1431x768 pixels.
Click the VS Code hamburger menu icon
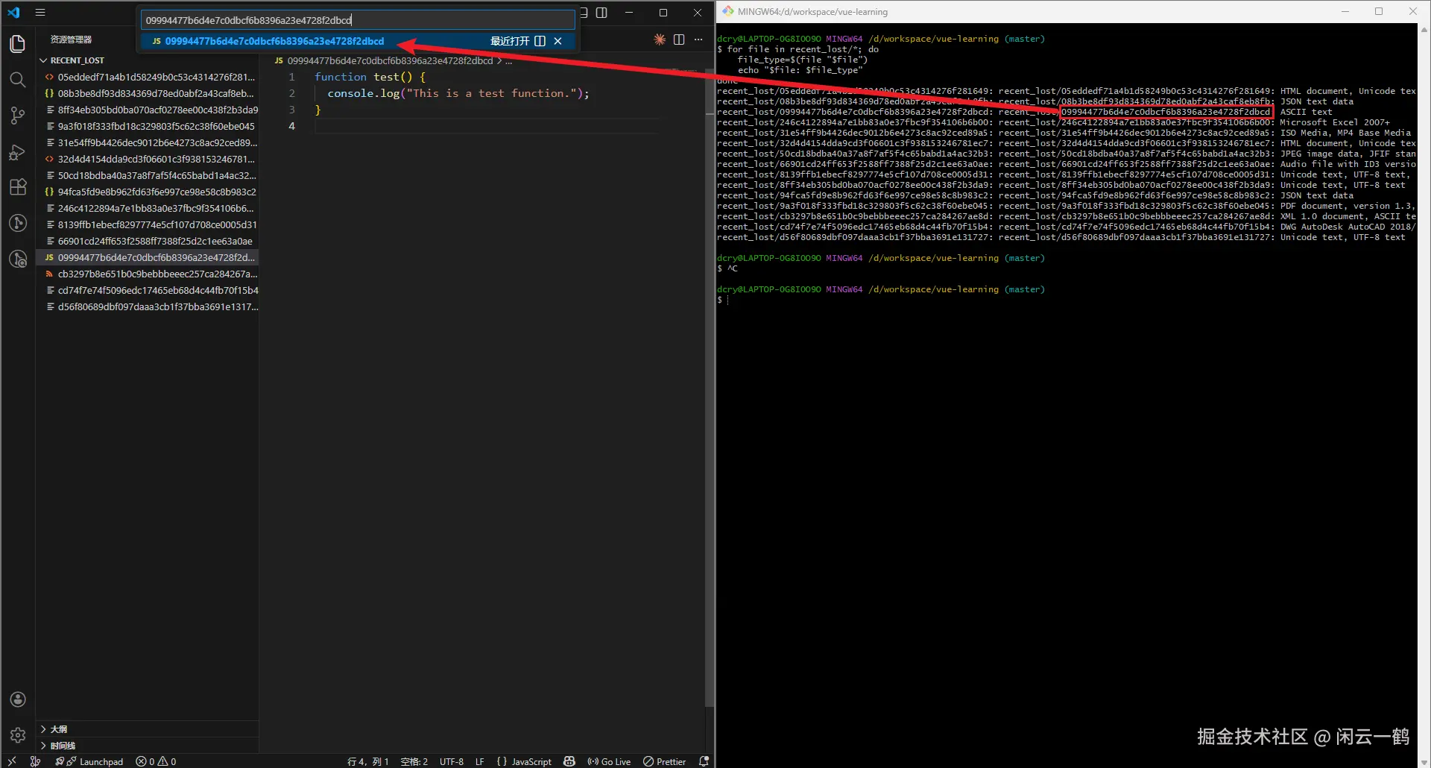(x=40, y=13)
